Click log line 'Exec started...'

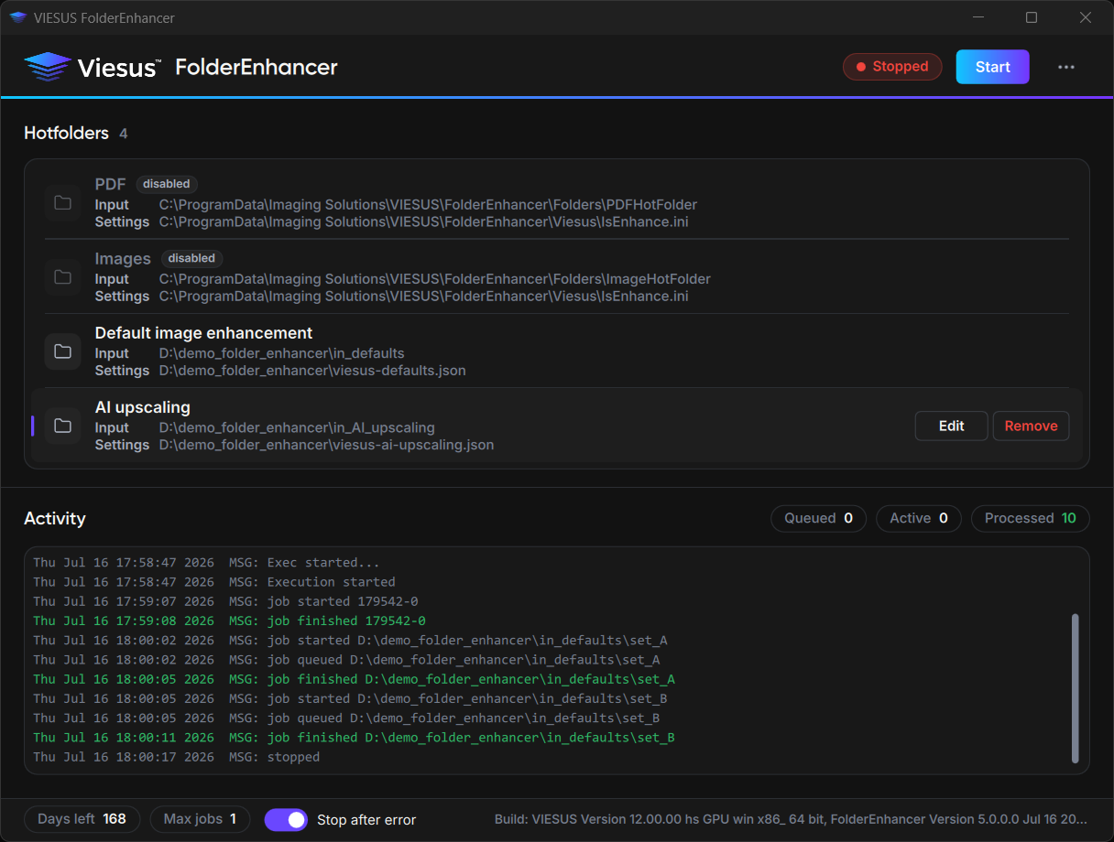(x=206, y=563)
